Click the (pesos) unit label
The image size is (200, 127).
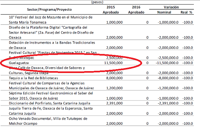(x=97, y=2)
